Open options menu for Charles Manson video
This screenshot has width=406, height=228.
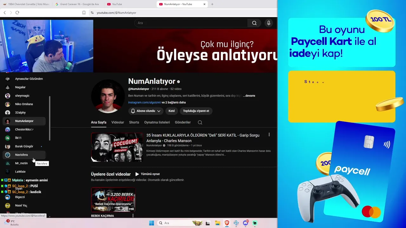[269, 135]
